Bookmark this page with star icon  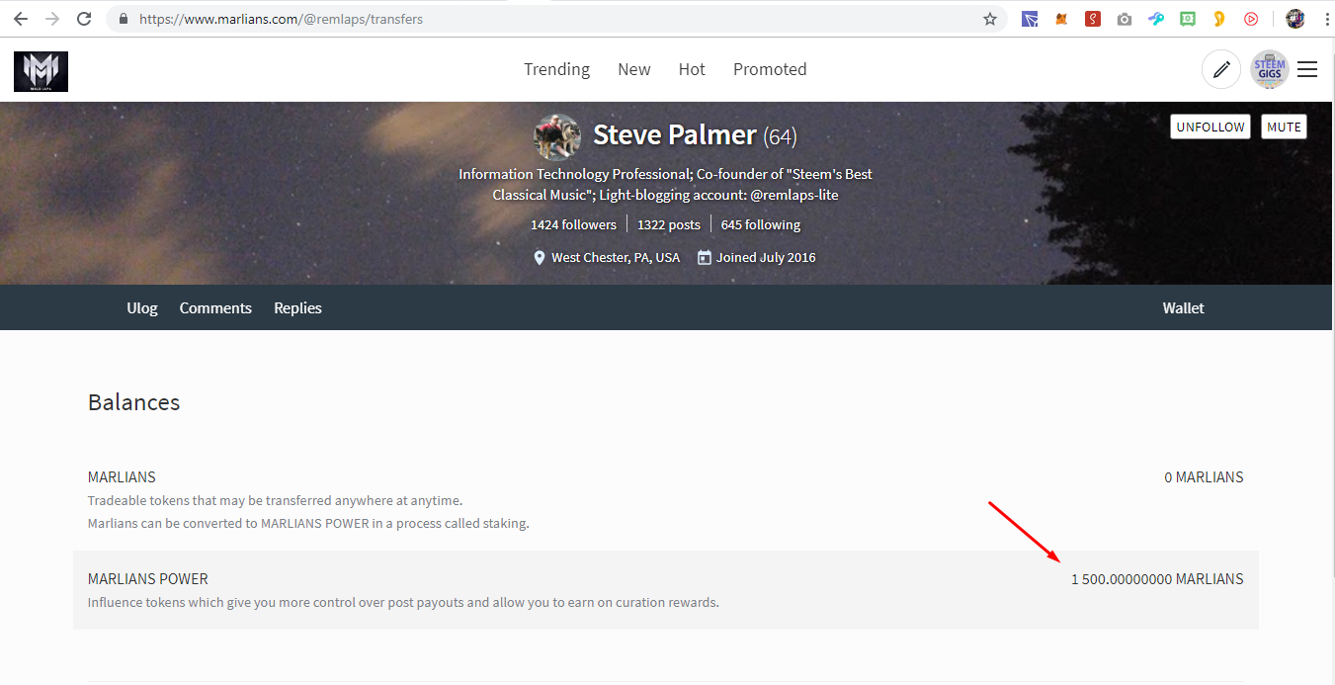click(x=990, y=19)
